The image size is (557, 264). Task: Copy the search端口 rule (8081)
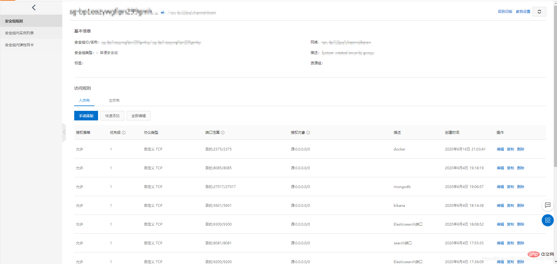pyautogui.click(x=511, y=243)
